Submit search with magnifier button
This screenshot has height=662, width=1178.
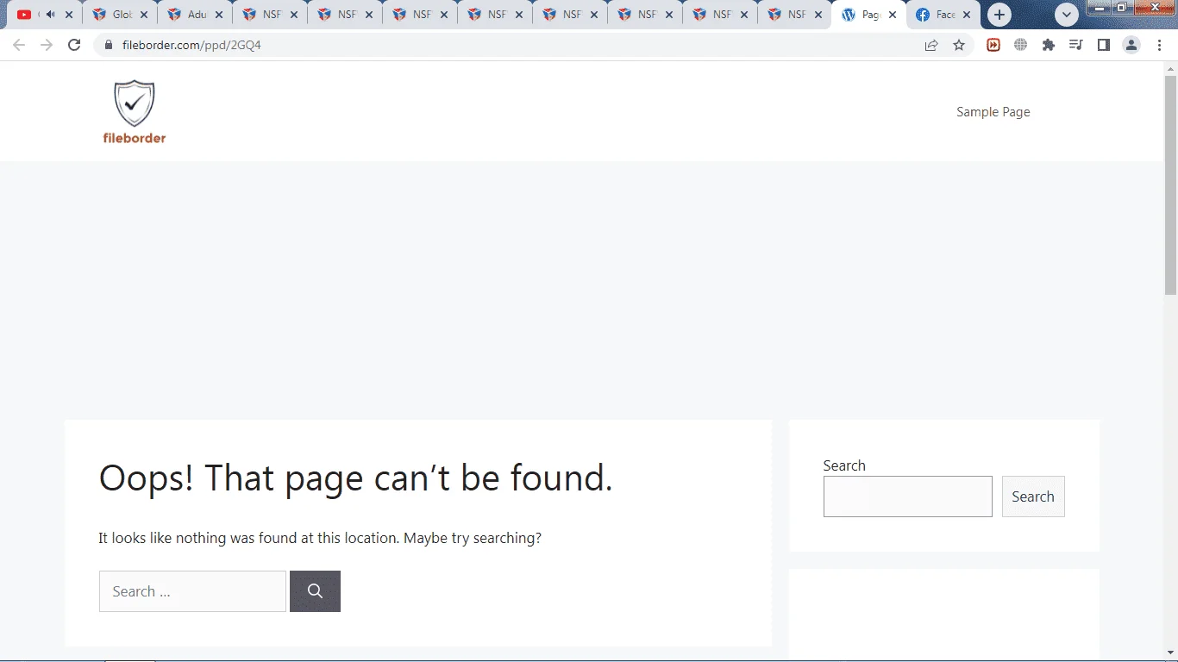point(315,591)
